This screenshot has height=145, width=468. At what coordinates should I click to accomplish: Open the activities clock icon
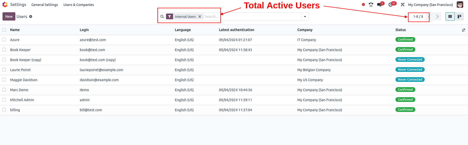click(390, 5)
